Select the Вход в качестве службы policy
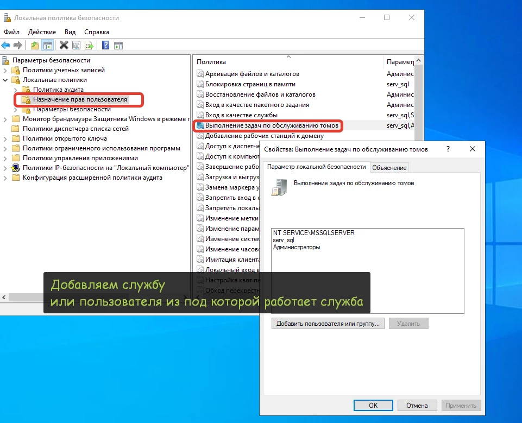 (241, 115)
